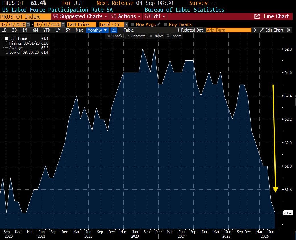Select the 1Y range tab
The height and width of the screenshot is (240, 296).
(58, 30)
